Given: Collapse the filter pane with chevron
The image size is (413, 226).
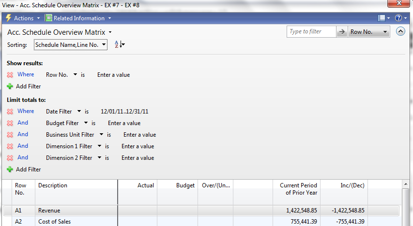Looking at the screenshot, I should 400,31.
